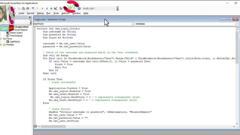Click the 'Next cell' code line
The height and width of the screenshot is (135, 240).
click(x=49, y=73)
